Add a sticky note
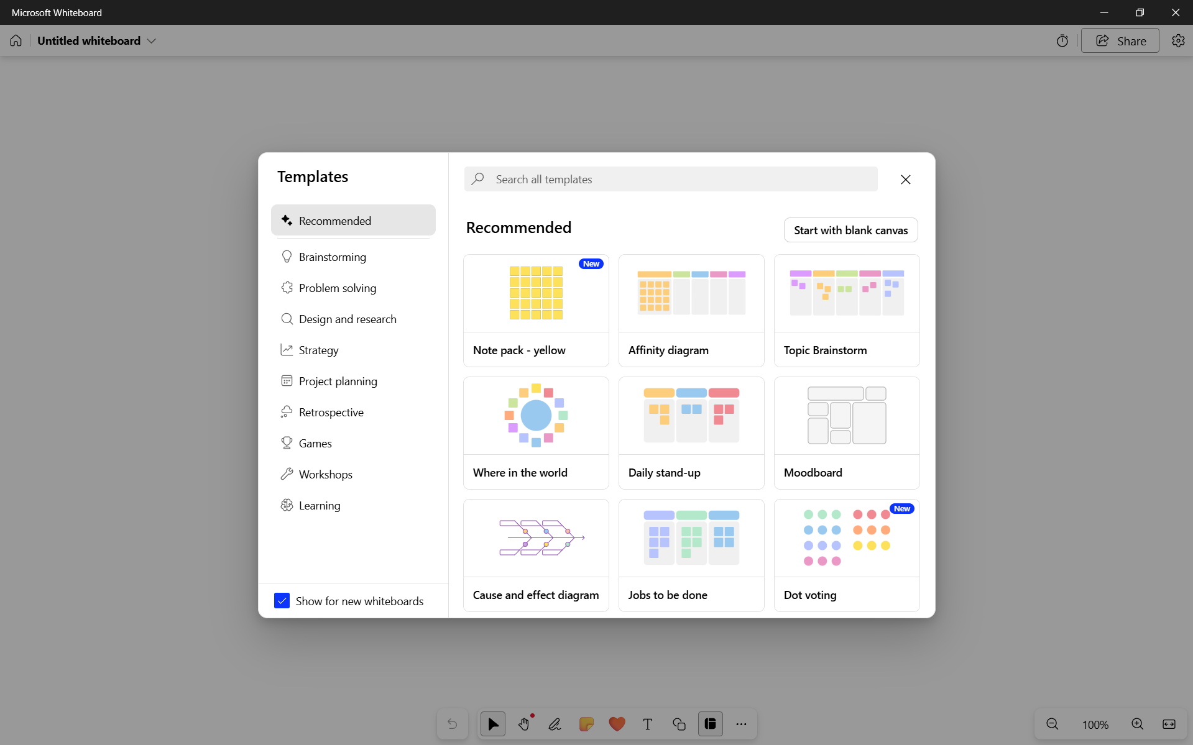 coord(586,724)
